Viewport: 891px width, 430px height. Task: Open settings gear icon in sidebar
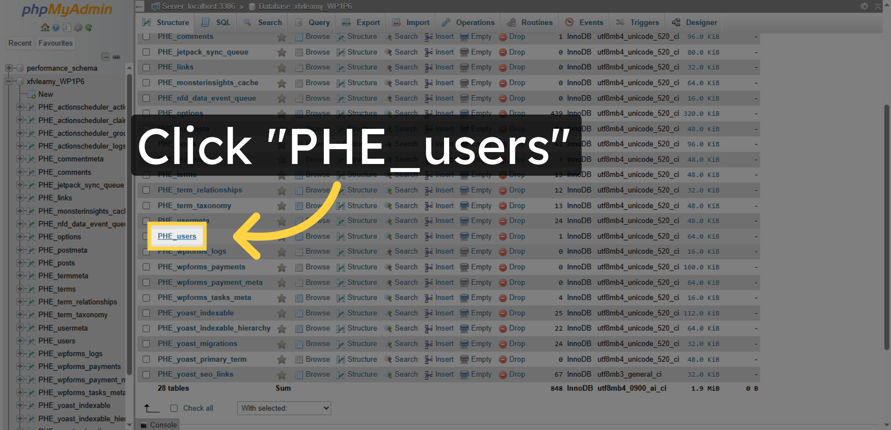click(x=78, y=27)
